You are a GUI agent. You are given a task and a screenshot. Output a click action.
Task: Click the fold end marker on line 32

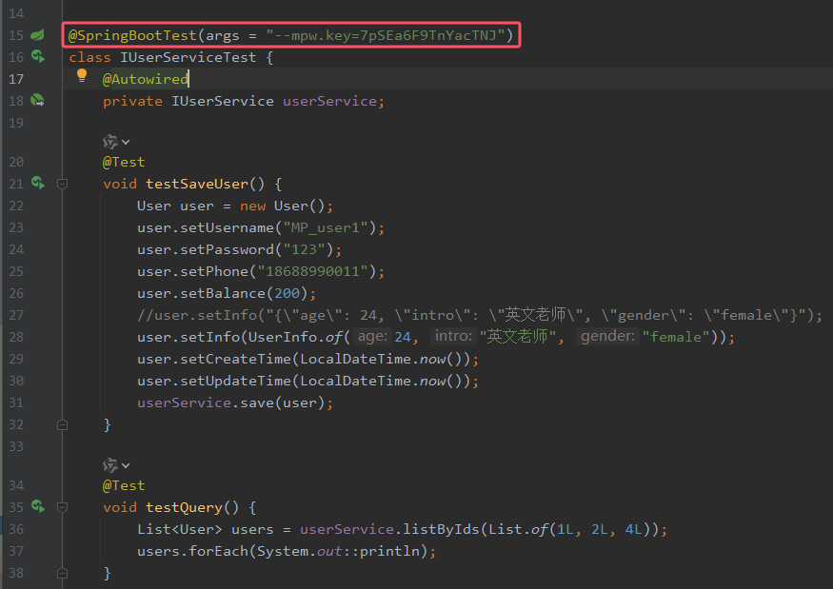(62, 425)
